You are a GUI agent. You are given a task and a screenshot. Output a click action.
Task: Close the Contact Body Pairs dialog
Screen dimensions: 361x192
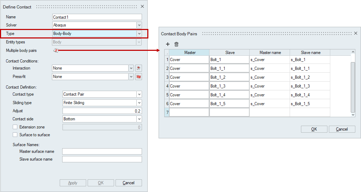[356, 33]
